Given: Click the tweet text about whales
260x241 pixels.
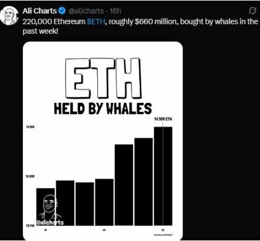Looking at the screenshot, I should [x=140, y=26].
